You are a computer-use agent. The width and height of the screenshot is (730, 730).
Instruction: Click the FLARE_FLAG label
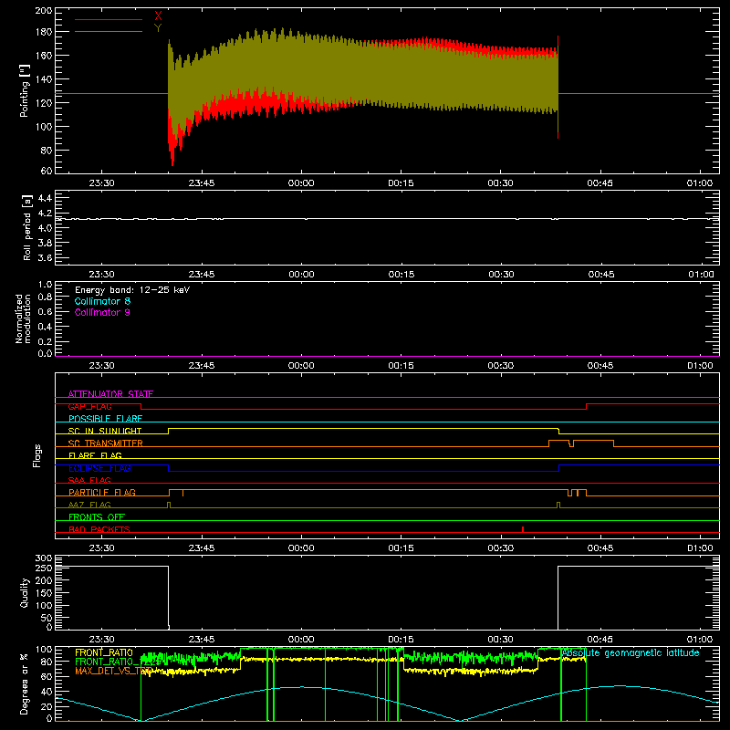95,455
